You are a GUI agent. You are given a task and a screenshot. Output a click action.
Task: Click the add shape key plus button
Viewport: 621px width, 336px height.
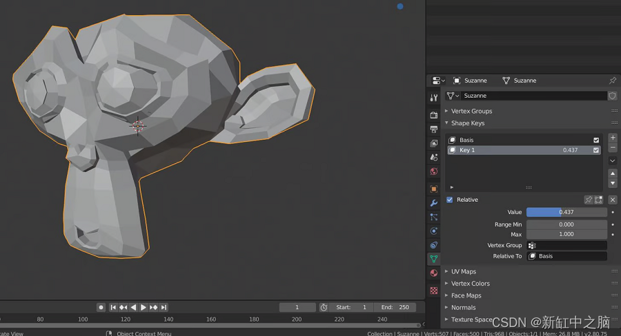613,138
